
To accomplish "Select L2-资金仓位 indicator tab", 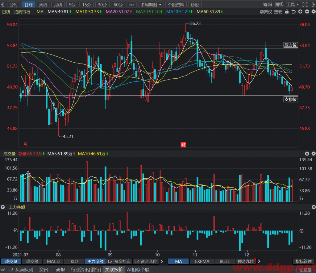I will [x=146, y=261].
